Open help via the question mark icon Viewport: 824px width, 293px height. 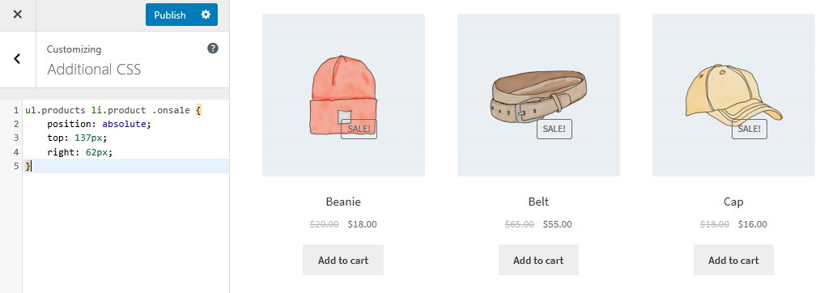click(213, 49)
